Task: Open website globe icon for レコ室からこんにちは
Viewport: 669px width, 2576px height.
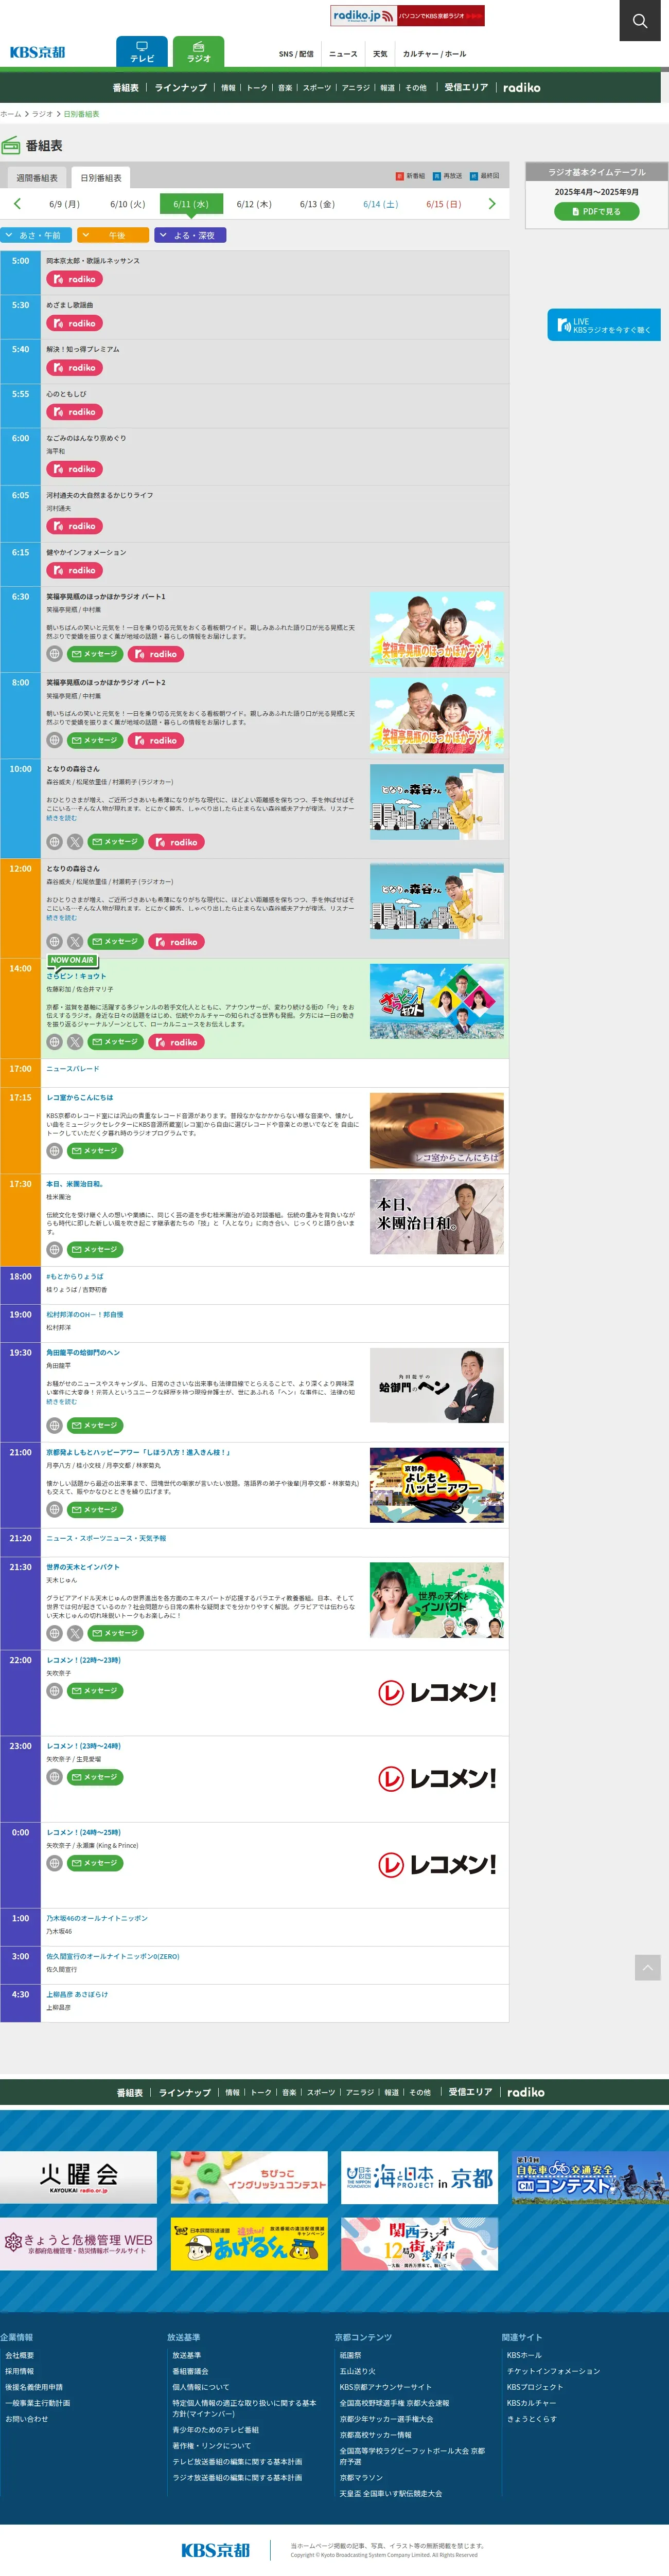Action: 55,1151
